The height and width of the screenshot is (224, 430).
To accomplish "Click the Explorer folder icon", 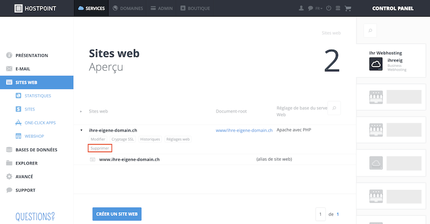I will point(9,163).
